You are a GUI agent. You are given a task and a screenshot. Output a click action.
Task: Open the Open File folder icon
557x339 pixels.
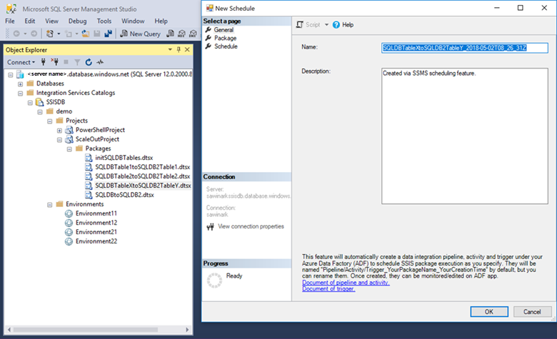click(86, 34)
